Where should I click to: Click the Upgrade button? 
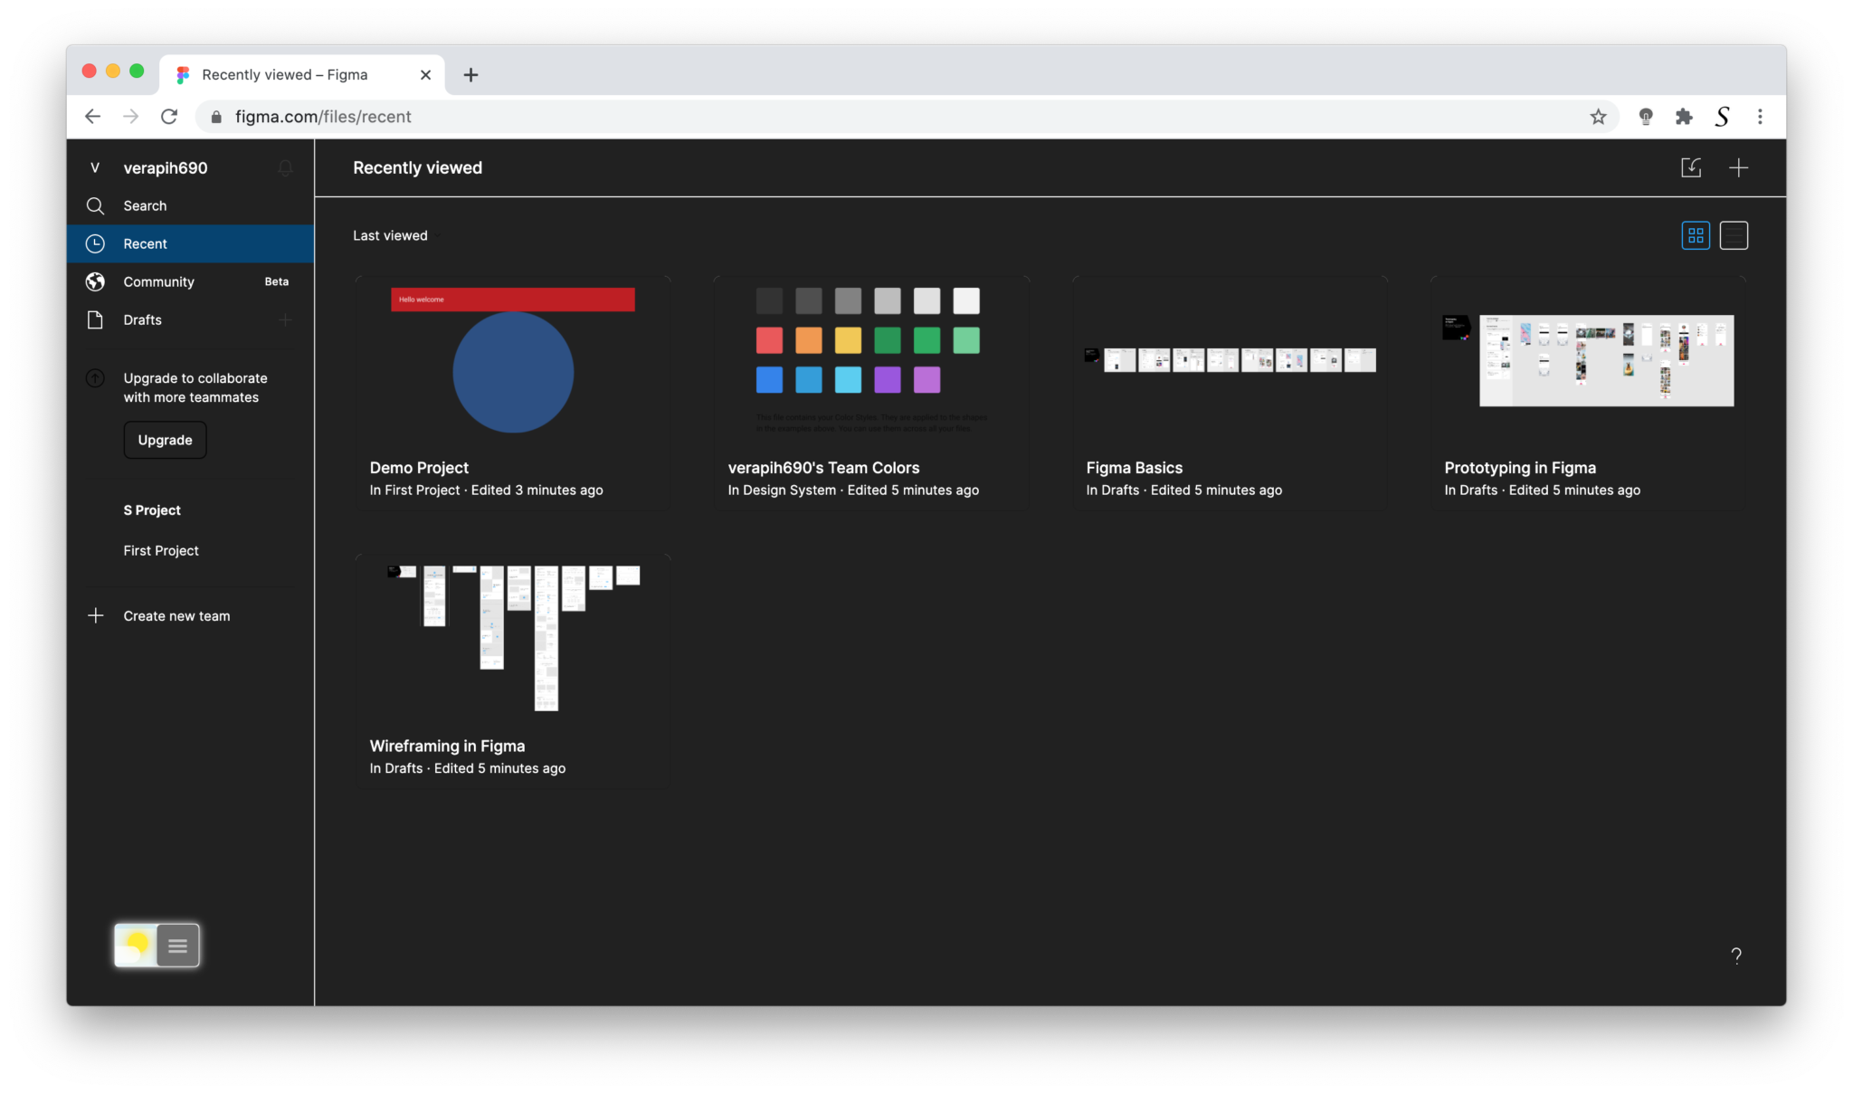click(x=165, y=440)
